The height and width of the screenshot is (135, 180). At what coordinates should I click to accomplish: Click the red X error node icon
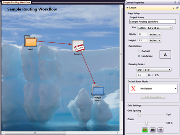pos(133,89)
